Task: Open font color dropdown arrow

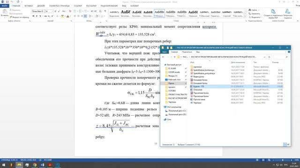Action: [x=70, y=16]
